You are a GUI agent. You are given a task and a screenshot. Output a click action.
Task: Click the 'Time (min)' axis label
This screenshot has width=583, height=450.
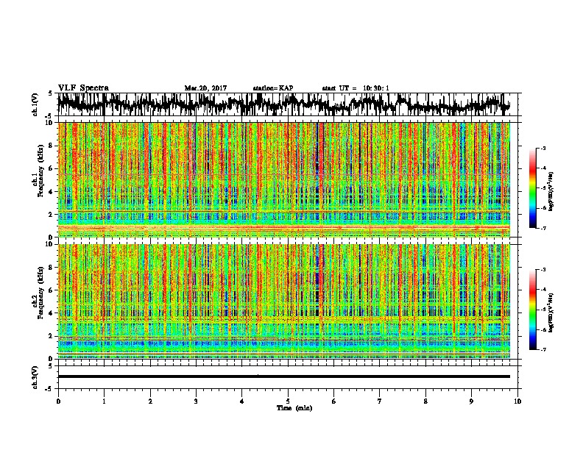(294, 408)
